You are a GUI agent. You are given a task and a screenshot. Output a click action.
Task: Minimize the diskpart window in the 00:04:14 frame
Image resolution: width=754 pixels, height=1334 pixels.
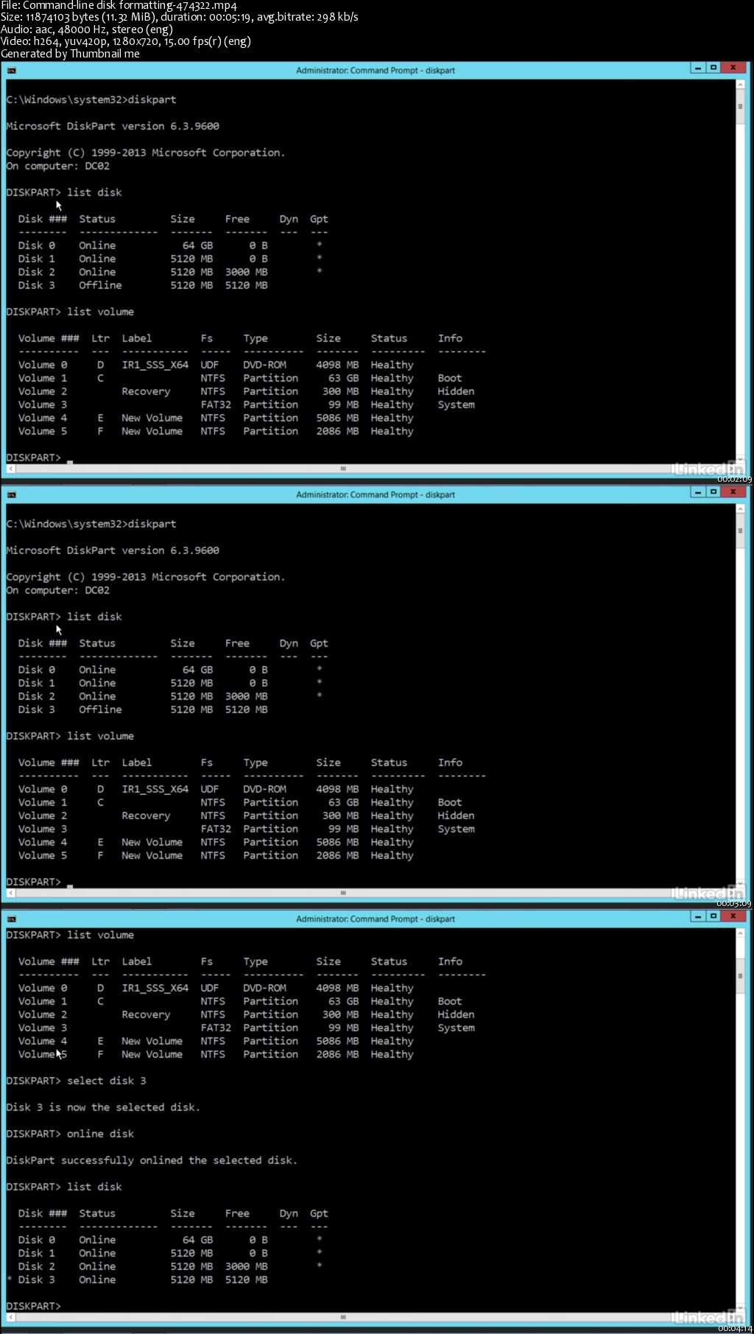[697, 916]
